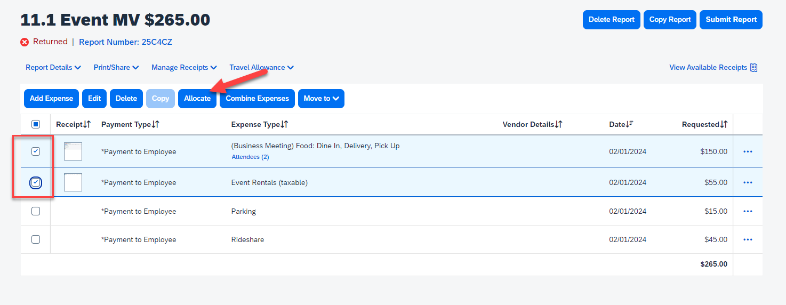Click the Allocate button
Image resolution: width=786 pixels, height=305 pixels.
point(197,99)
